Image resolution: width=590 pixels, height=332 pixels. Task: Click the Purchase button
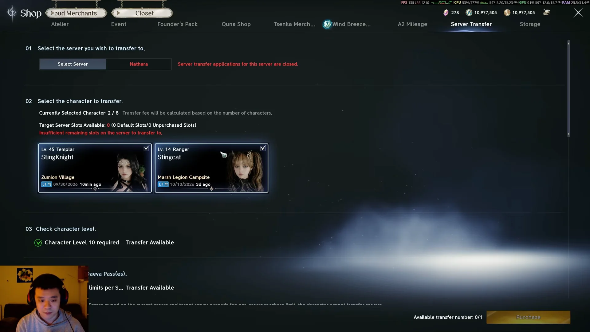tap(528, 317)
